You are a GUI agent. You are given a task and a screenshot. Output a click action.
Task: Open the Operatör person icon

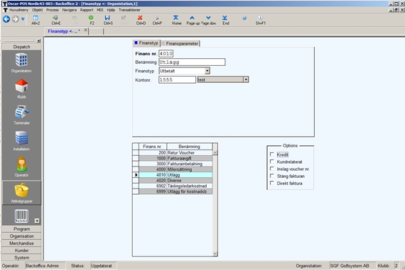pos(21,164)
